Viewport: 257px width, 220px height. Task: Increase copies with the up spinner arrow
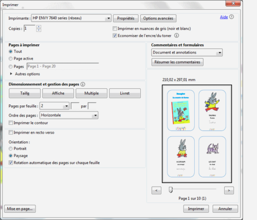pos(39,27)
